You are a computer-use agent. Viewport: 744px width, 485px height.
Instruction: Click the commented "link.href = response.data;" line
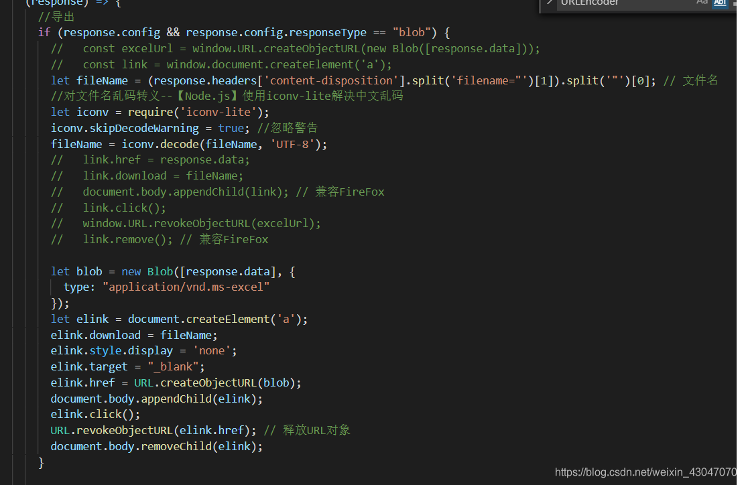pyautogui.click(x=150, y=160)
